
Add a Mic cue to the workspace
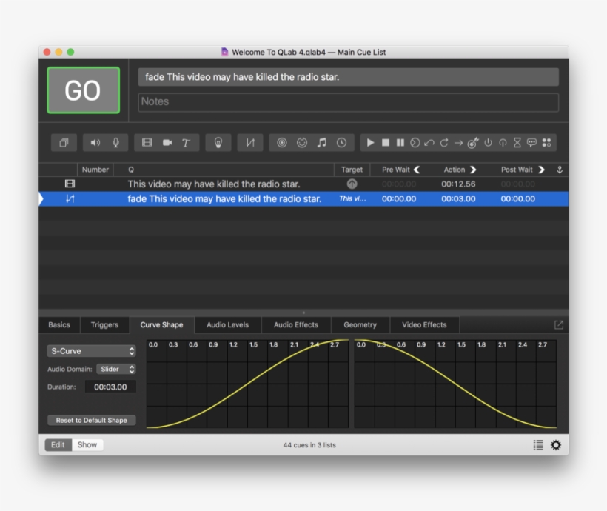[116, 143]
